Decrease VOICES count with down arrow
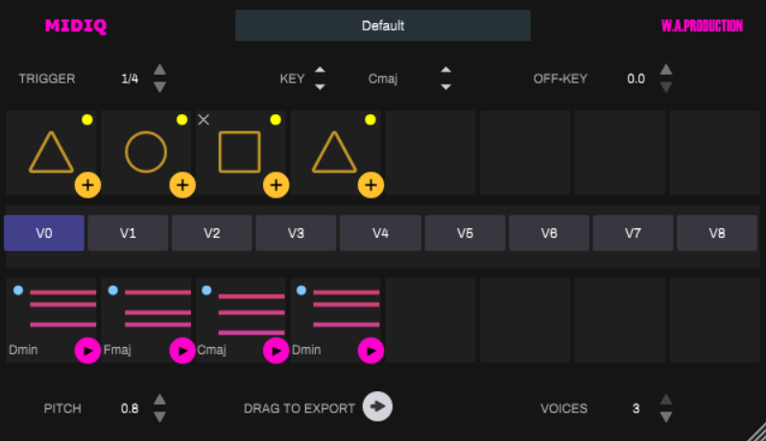Image resolution: width=766 pixels, height=441 pixels. [x=666, y=417]
